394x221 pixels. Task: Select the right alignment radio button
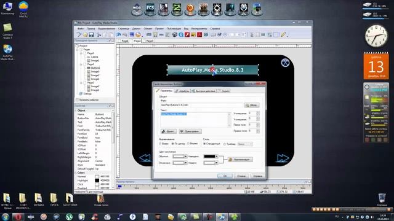click(188, 144)
